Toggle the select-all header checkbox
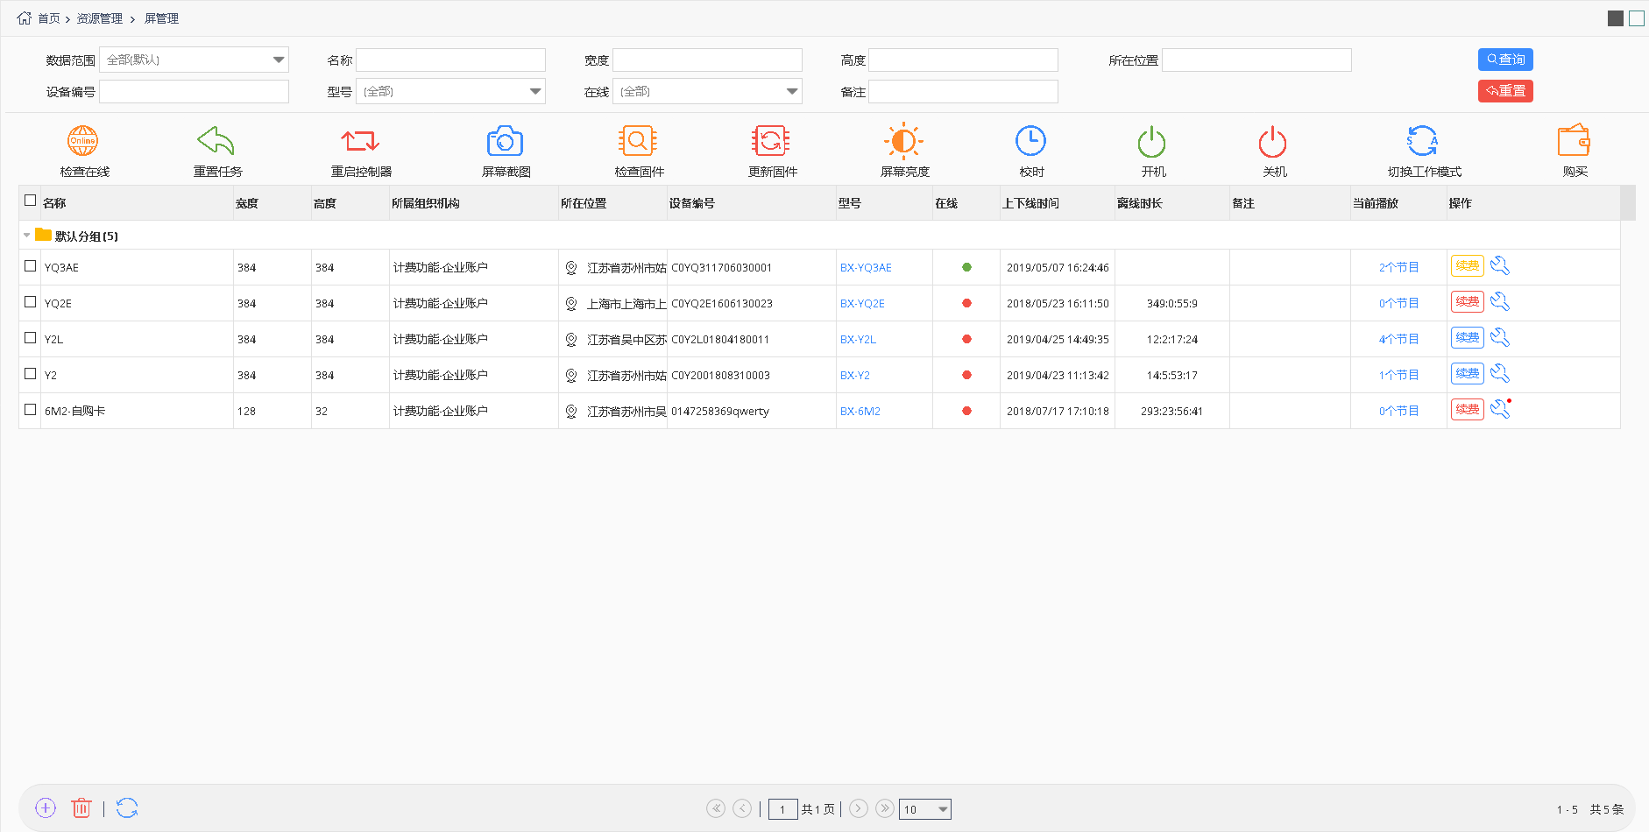This screenshot has width=1649, height=832. pos(31,201)
